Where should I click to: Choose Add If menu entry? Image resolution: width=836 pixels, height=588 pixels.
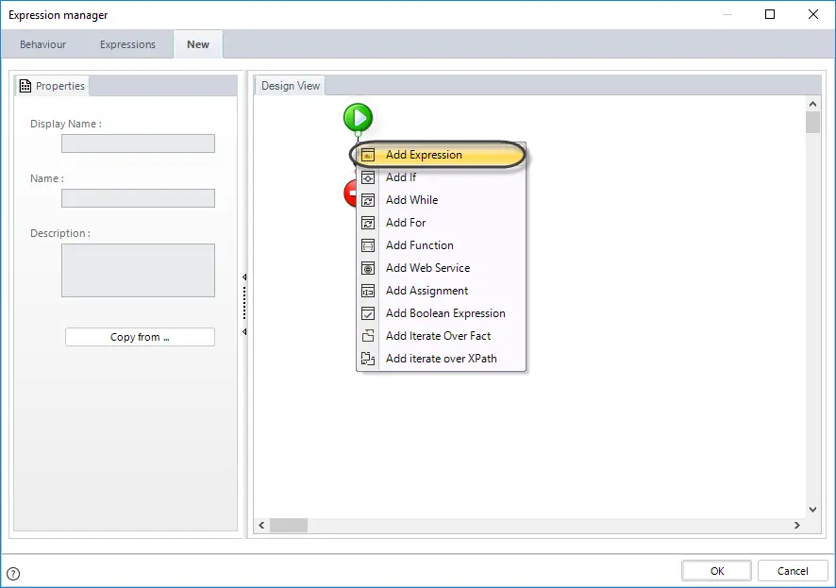441,177
